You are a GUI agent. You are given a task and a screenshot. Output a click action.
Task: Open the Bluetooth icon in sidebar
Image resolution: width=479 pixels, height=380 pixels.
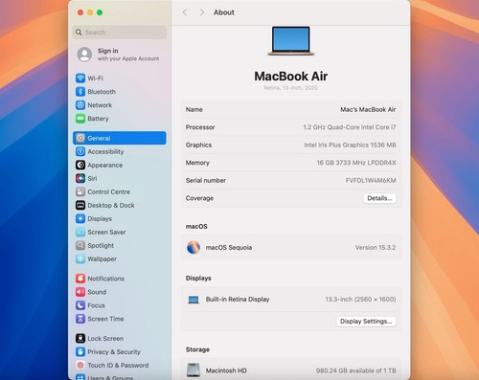(80, 92)
